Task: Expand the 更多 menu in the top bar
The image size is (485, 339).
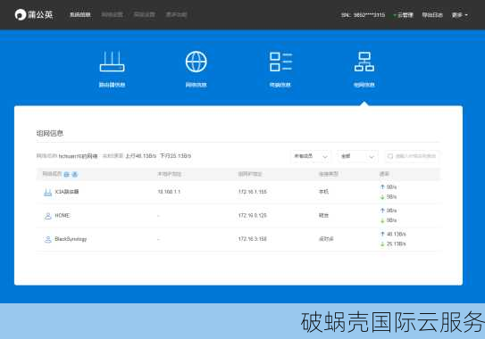Action: pos(460,15)
